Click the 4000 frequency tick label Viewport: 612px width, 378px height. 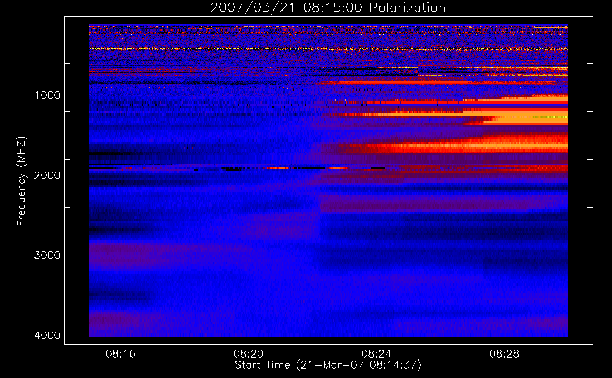(47, 335)
